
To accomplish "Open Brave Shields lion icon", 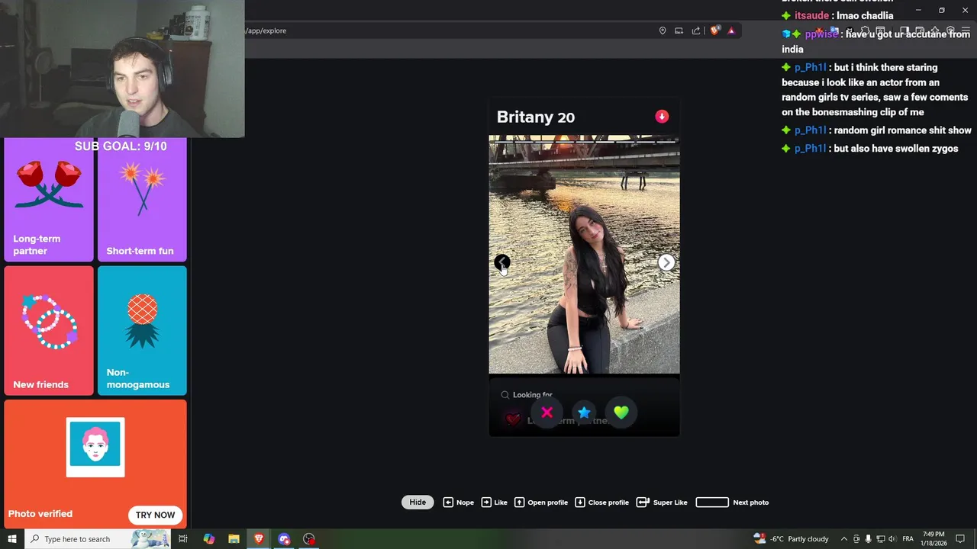I will point(715,30).
